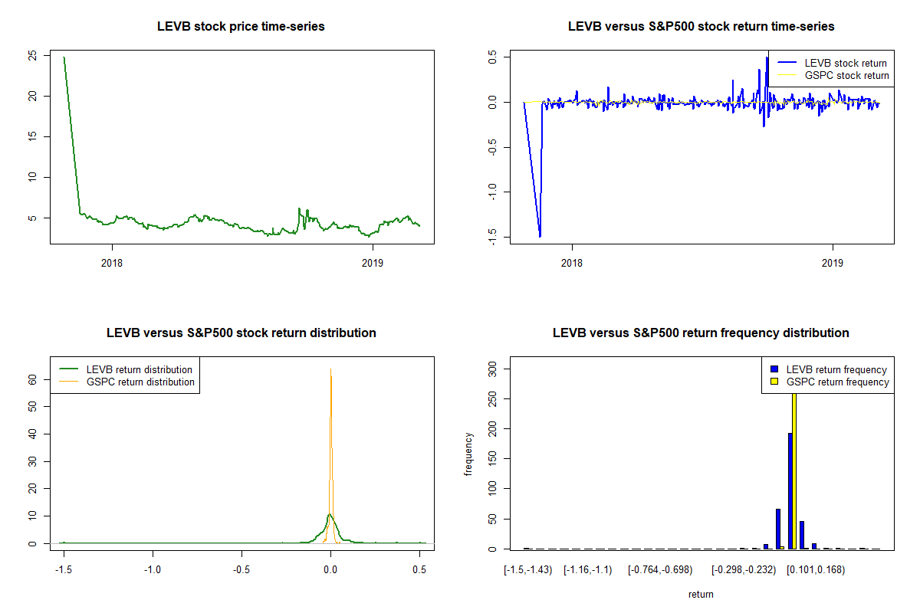Click the [-1.5,-1.43) bin label
The width and height of the screenshot is (920, 613).
(527, 570)
